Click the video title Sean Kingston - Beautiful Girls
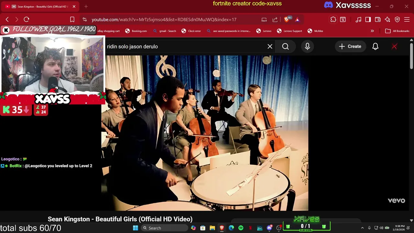 click(x=120, y=219)
